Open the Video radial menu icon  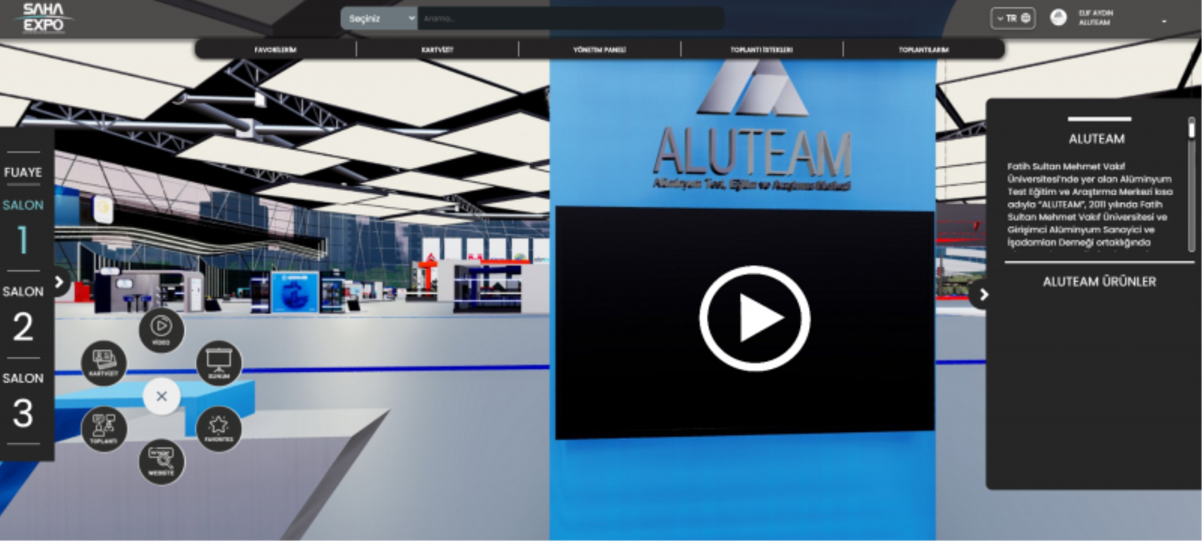point(162,329)
